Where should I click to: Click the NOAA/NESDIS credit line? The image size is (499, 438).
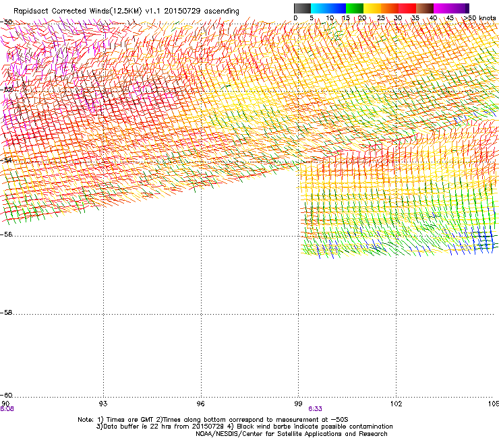[291, 434]
